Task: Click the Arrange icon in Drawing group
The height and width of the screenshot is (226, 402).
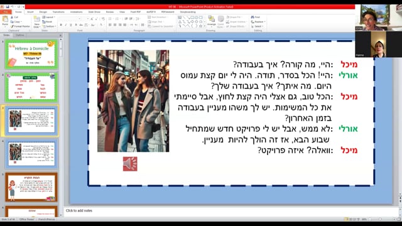Action: click(212, 21)
